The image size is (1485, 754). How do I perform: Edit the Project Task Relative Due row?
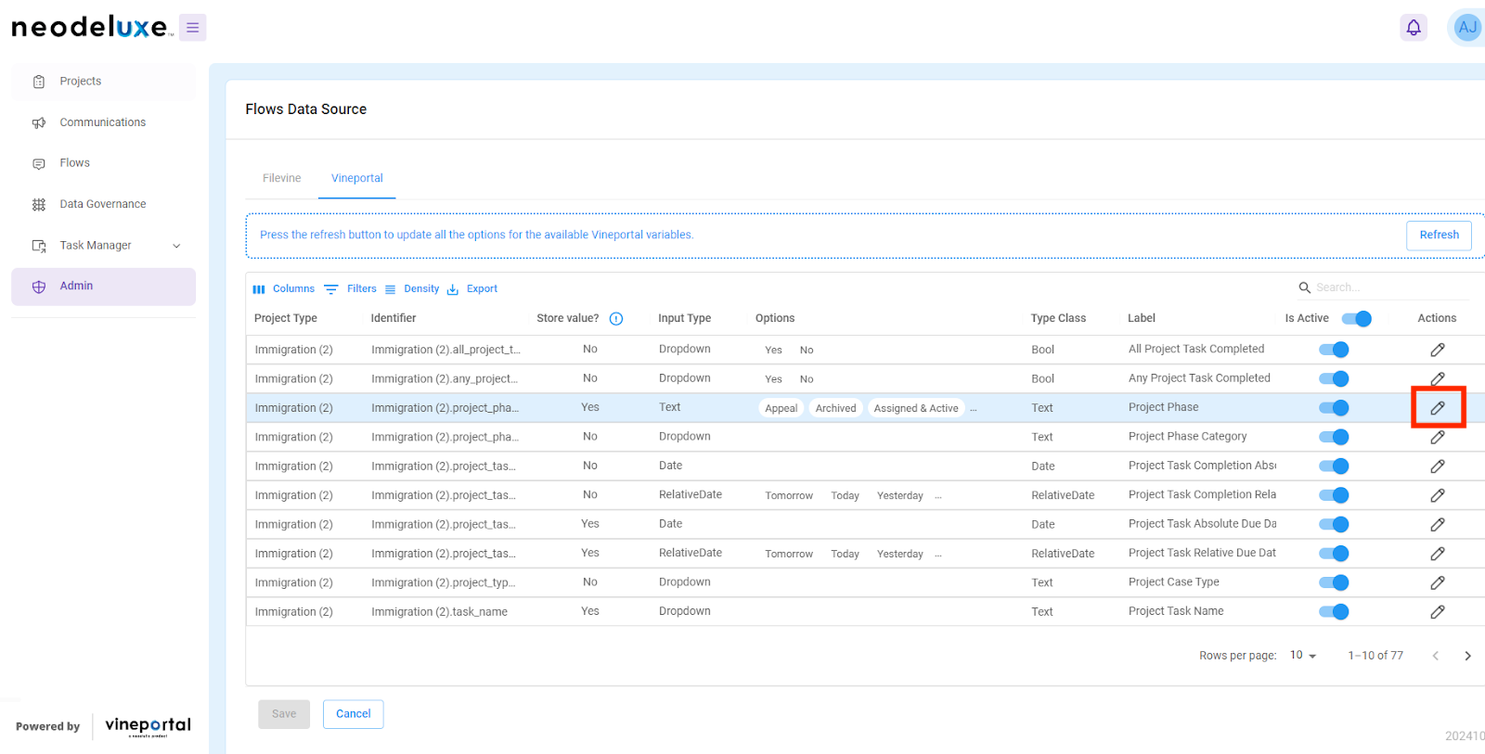(x=1438, y=554)
